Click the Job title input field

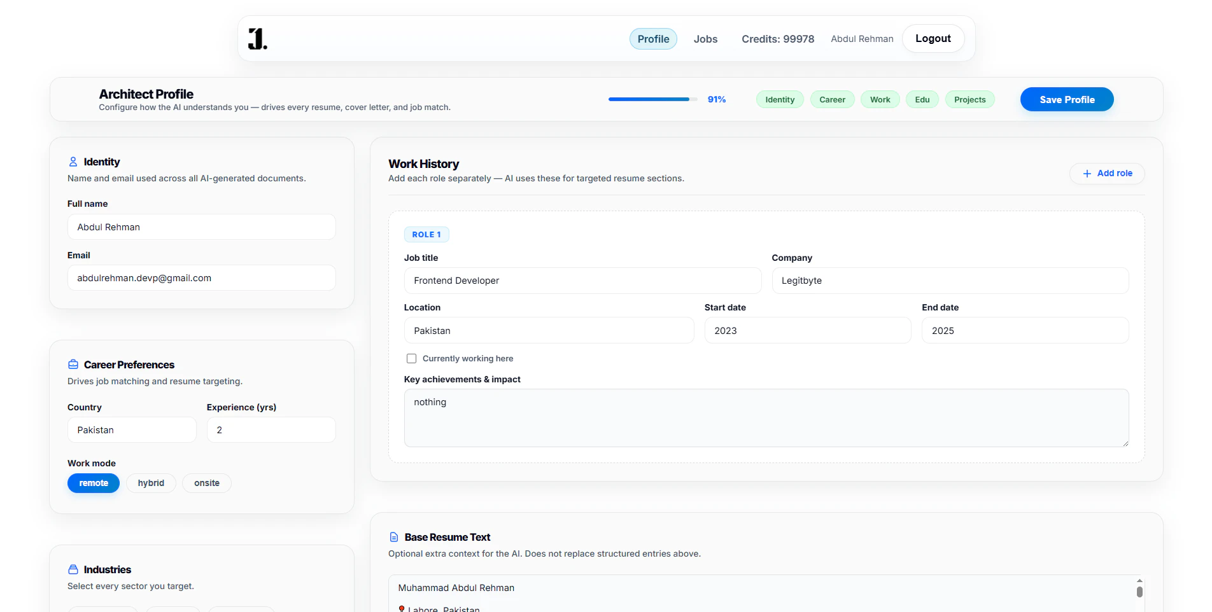tap(582, 281)
